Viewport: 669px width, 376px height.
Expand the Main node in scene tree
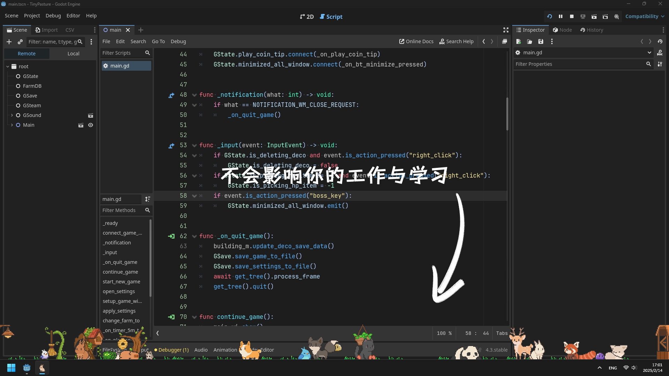coord(11,125)
